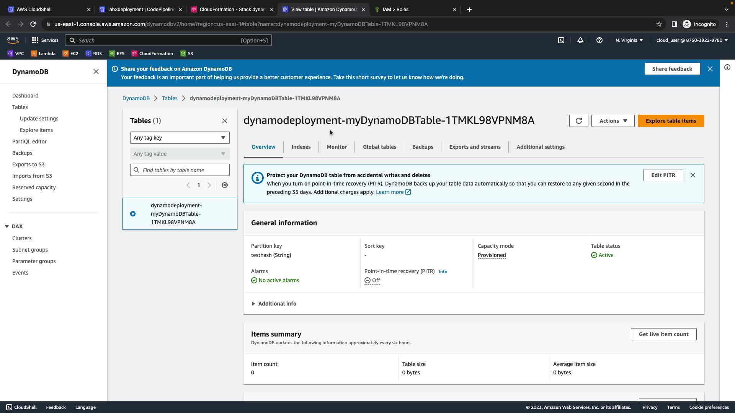Open CloudShell icon in top navigation

pos(561,40)
